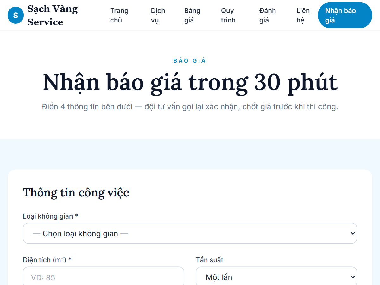Select Bảng giá in the top navigation
Viewport: 380px width, 285px height.
(x=192, y=15)
